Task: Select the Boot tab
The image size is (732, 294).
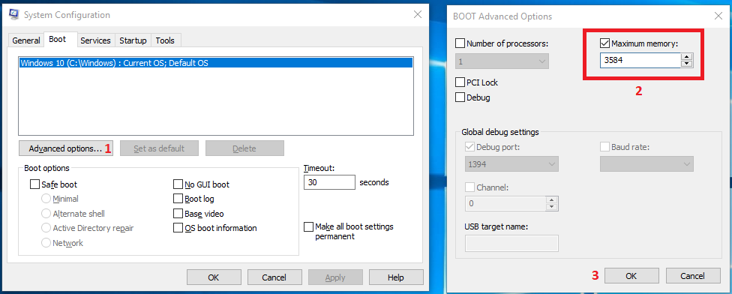Action: click(x=58, y=40)
